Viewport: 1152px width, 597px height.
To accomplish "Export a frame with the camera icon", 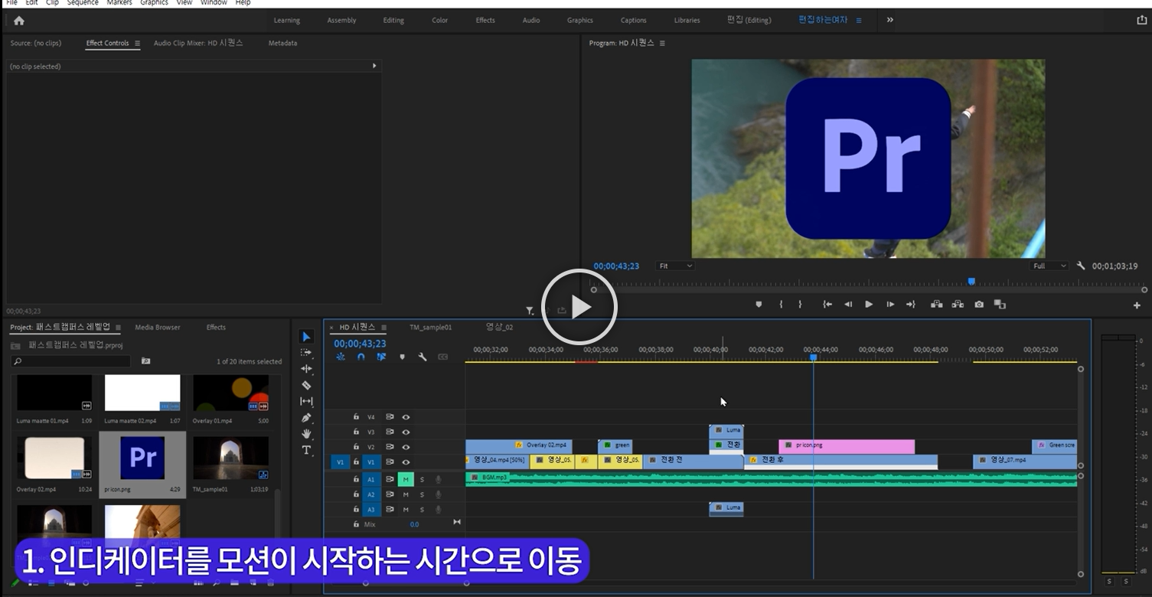I will (x=979, y=305).
